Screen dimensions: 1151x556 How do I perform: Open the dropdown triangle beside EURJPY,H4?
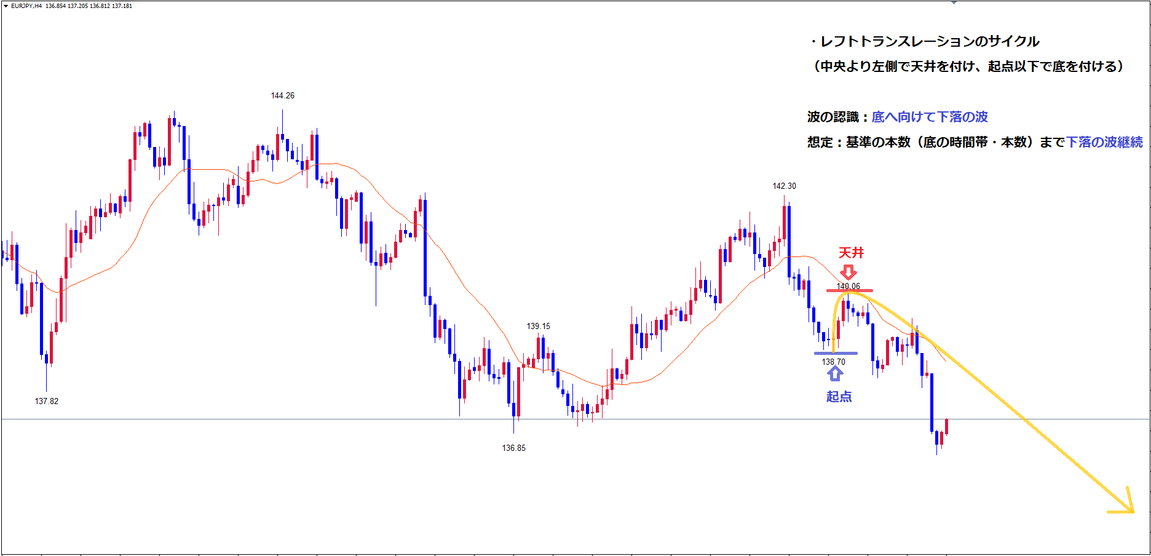[x=6, y=6]
